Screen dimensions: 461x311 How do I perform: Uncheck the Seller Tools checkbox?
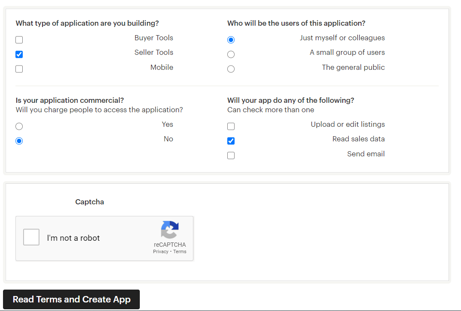[x=19, y=54]
